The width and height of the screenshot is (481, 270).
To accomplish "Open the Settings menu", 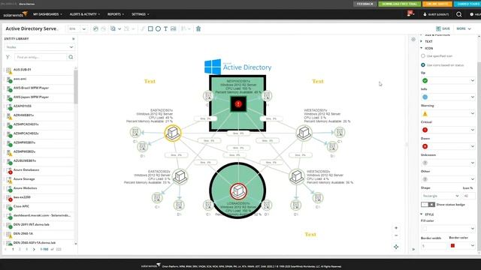I will pos(141,14).
